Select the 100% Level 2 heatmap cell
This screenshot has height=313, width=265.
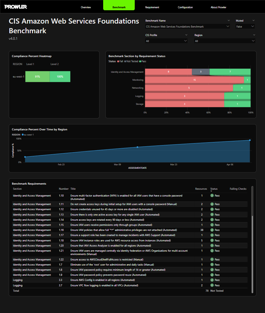[x=60, y=76]
